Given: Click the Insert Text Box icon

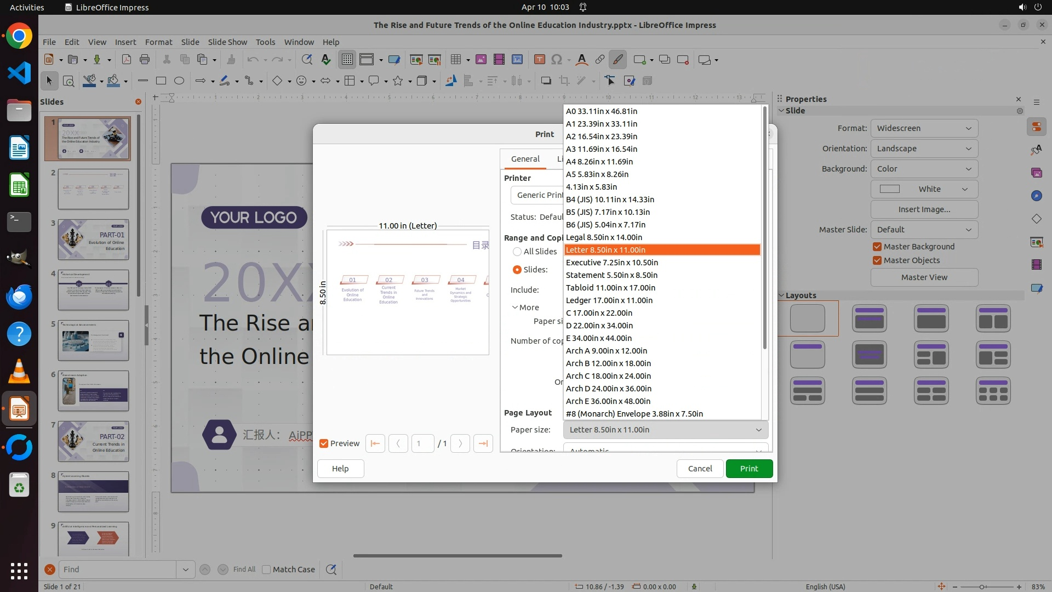Looking at the screenshot, I should 539,60.
